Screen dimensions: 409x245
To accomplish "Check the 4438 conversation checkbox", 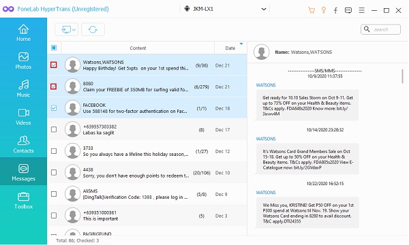I will (x=54, y=172).
